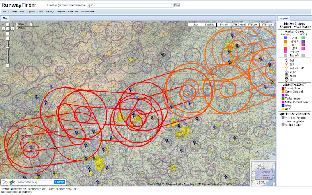The height and width of the screenshot is (195, 312).
Task: Click the Prohibit/Restrict airspace swatch
Action: 283,118
